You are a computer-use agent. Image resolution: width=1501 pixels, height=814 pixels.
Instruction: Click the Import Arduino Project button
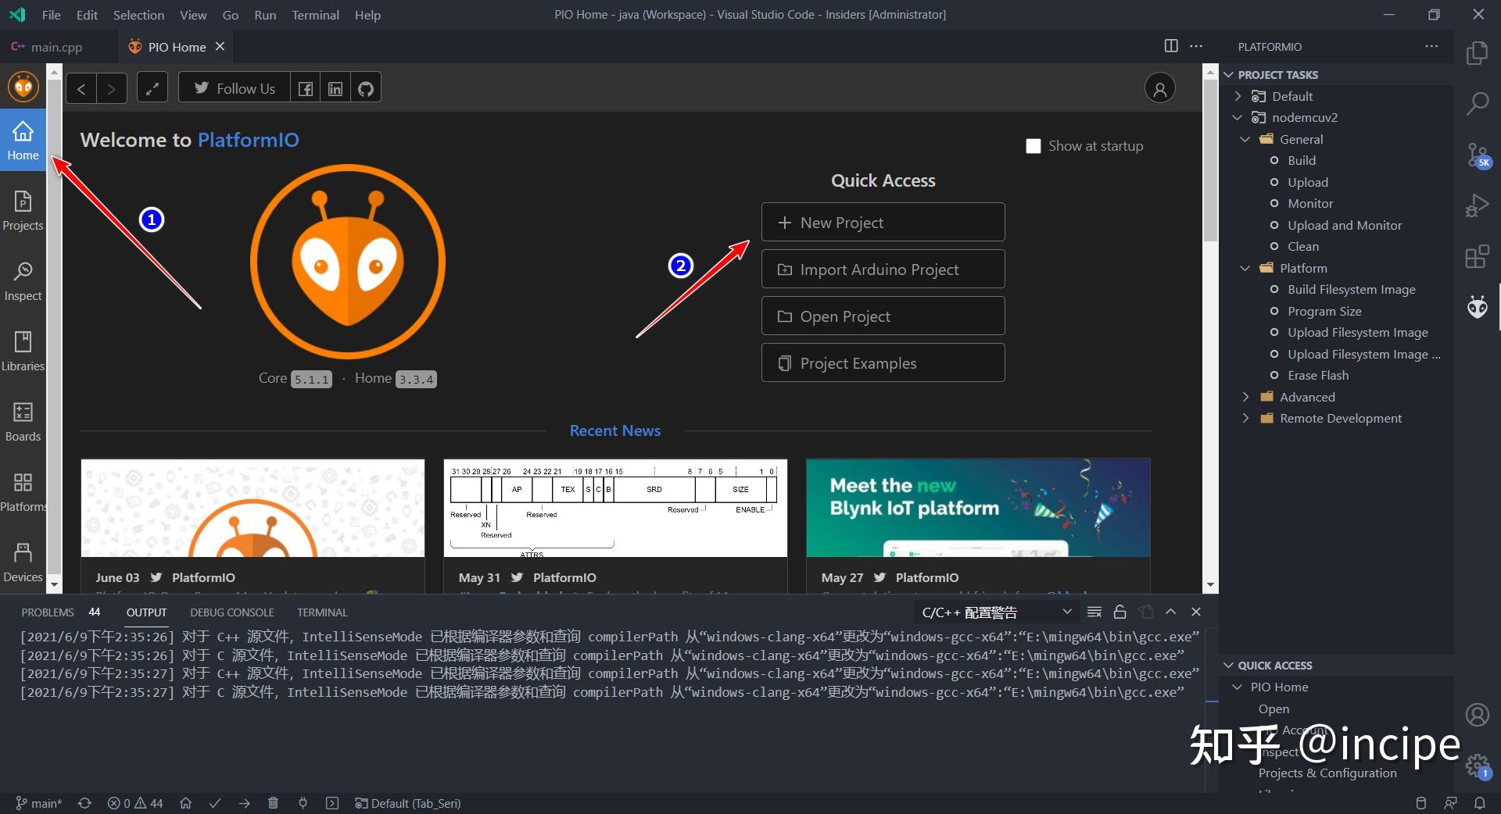pyautogui.click(x=883, y=270)
